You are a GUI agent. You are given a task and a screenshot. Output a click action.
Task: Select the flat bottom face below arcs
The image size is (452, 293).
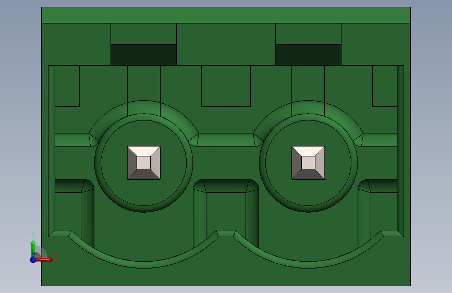click(226, 277)
